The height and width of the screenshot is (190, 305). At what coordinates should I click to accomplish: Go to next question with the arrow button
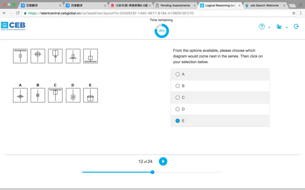pos(163,161)
